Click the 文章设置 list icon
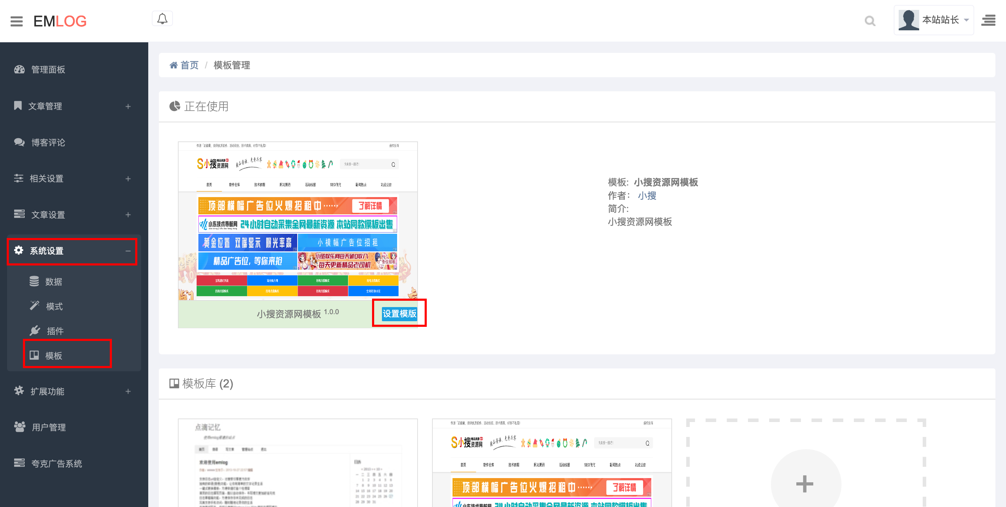The image size is (1006, 507). [19, 214]
